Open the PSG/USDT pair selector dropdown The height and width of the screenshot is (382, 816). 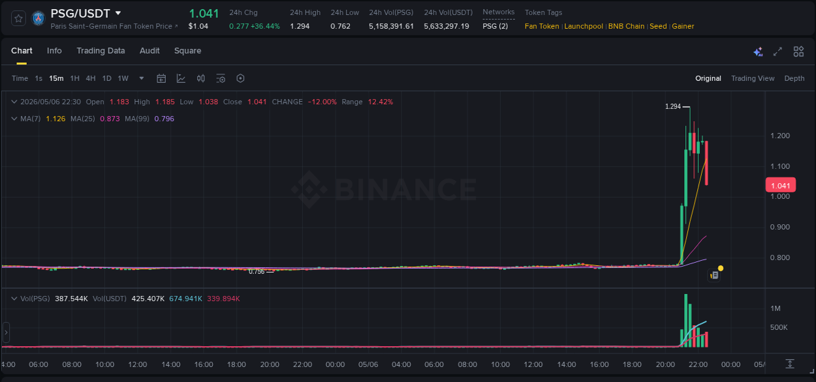118,13
